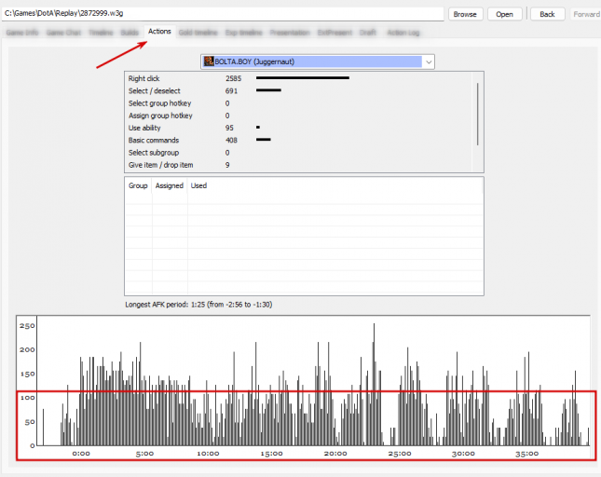Open the Builds tab
The image size is (601, 477).
point(130,33)
